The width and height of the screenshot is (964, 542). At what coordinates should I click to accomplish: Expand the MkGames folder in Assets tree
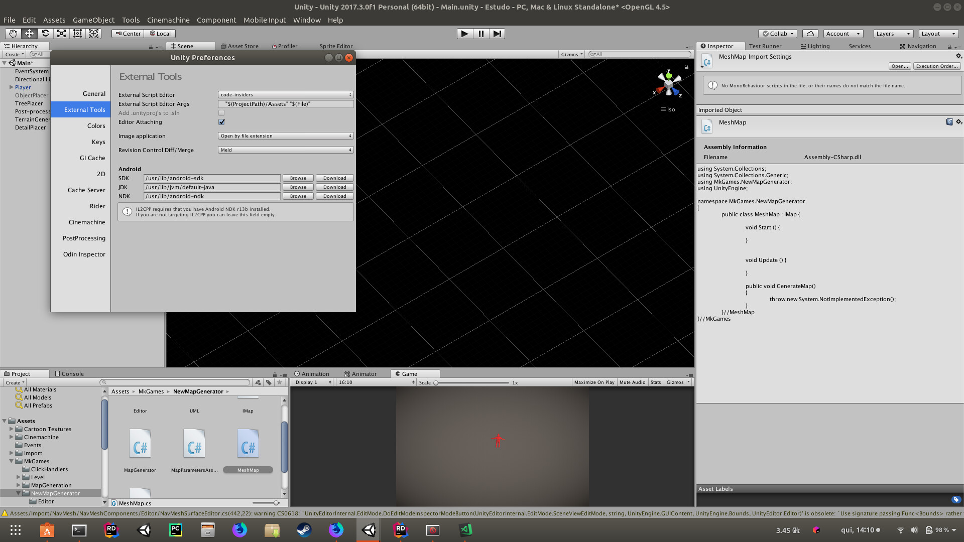point(11,461)
